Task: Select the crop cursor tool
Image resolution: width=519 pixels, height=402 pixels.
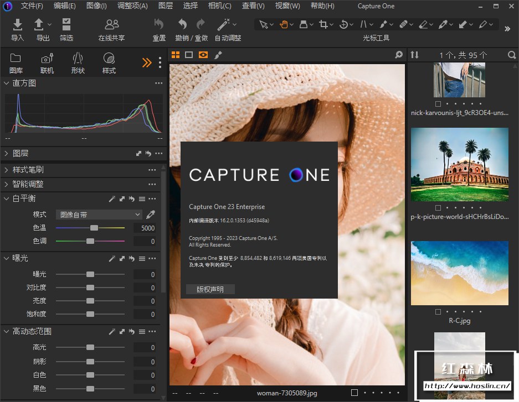Action: (x=324, y=24)
